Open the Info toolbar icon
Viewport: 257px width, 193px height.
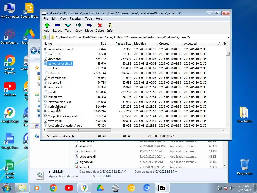click(x=110, y=27)
